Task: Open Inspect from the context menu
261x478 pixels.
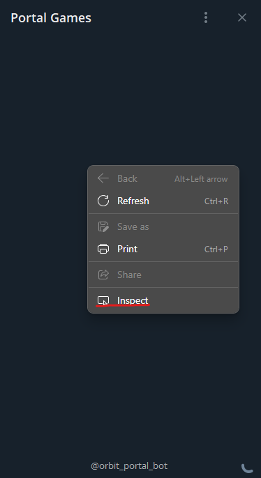Action: pos(163,300)
